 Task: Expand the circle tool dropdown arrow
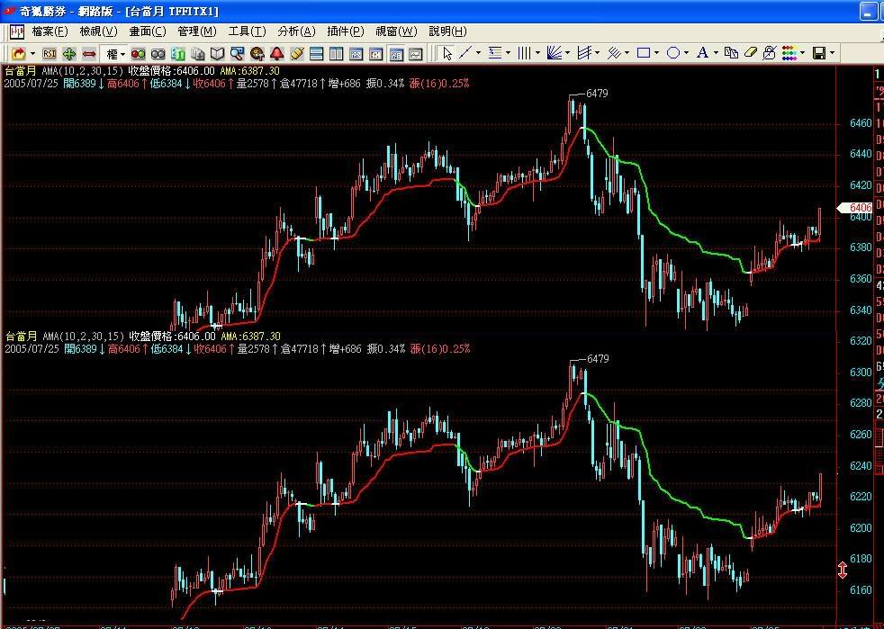686,53
